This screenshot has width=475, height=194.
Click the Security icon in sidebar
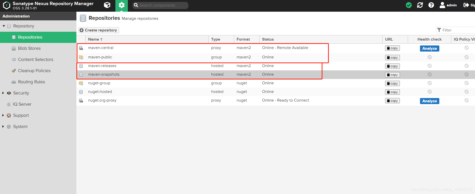tap(9, 93)
